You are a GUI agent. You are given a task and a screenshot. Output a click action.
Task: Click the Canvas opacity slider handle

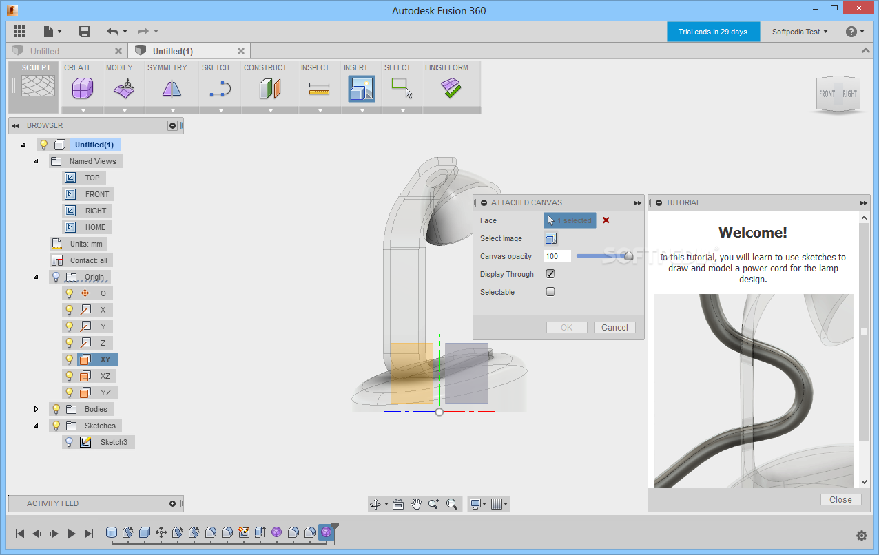(x=628, y=256)
